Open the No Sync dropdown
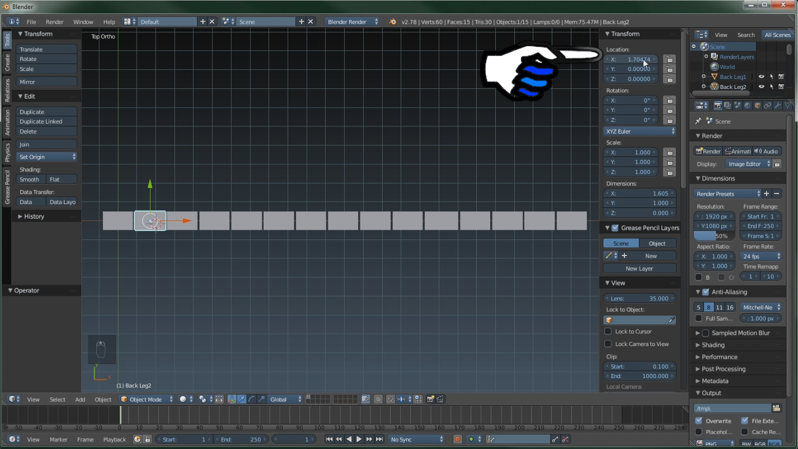The image size is (798, 449). [417, 439]
